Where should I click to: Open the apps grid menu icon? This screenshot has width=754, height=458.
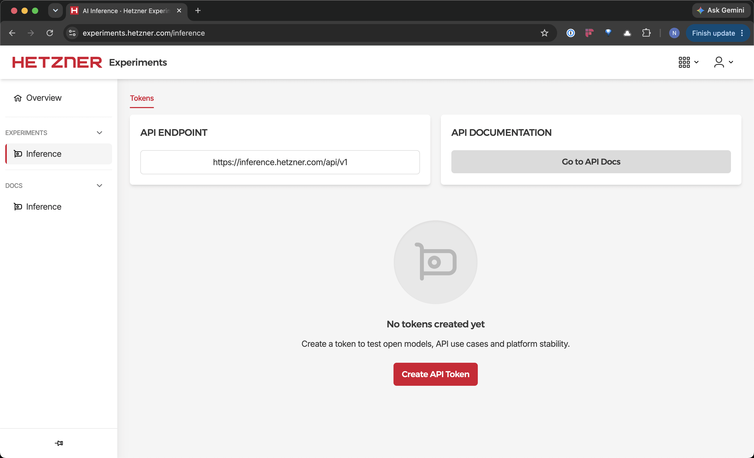click(x=684, y=62)
